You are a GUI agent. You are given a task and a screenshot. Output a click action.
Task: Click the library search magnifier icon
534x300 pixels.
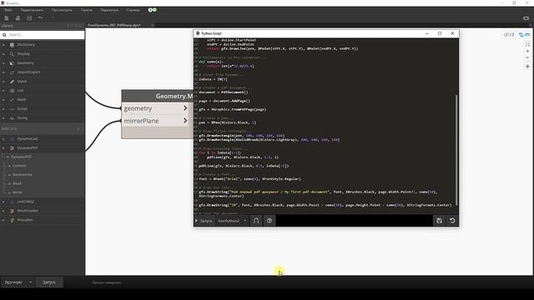point(4,35)
